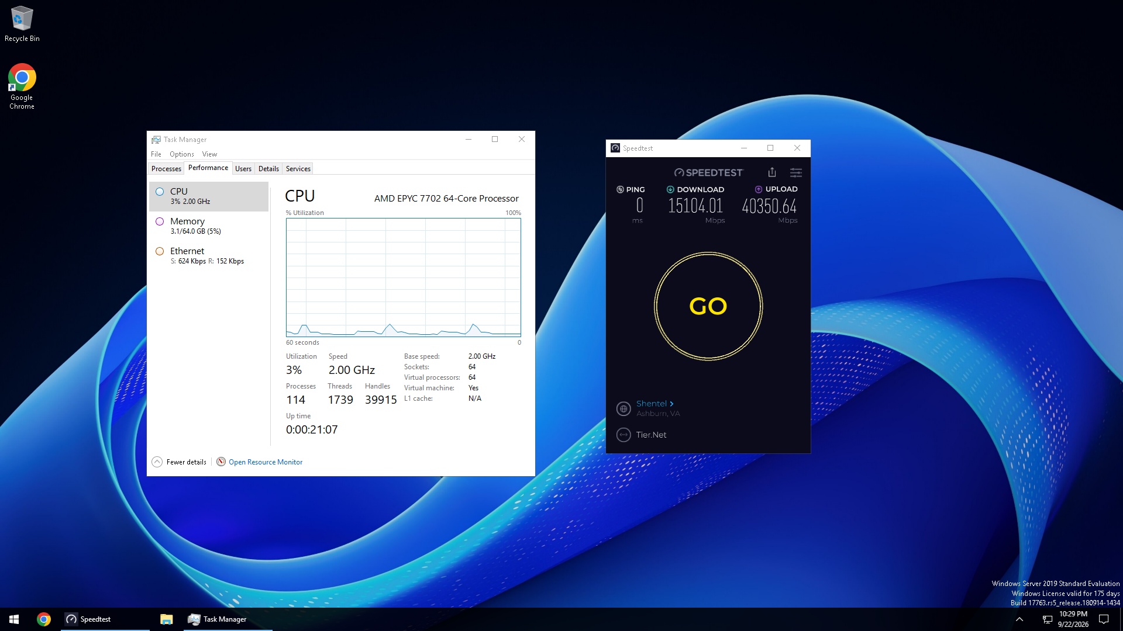The width and height of the screenshot is (1123, 631).
Task: Open the Options menu in Task Manager
Action: click(x=182, y=154)
